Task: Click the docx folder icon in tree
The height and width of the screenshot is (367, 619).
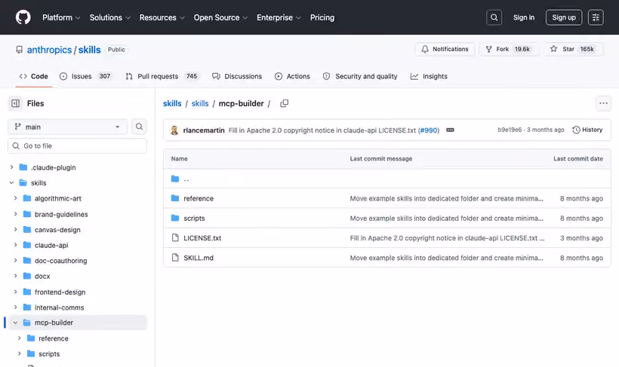Action: pos(27,276)
